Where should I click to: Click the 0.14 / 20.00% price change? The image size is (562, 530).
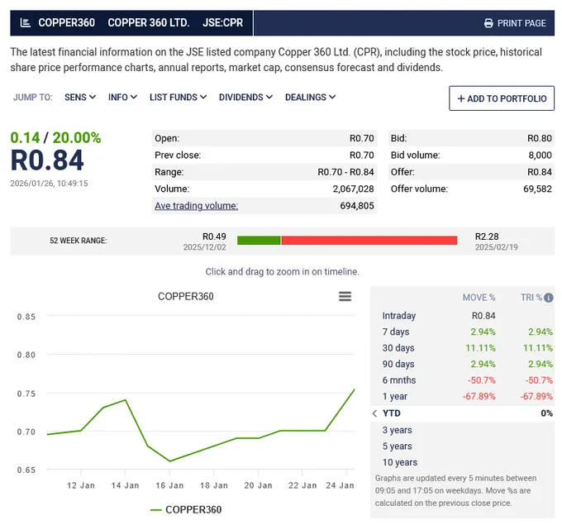[55, 138]
